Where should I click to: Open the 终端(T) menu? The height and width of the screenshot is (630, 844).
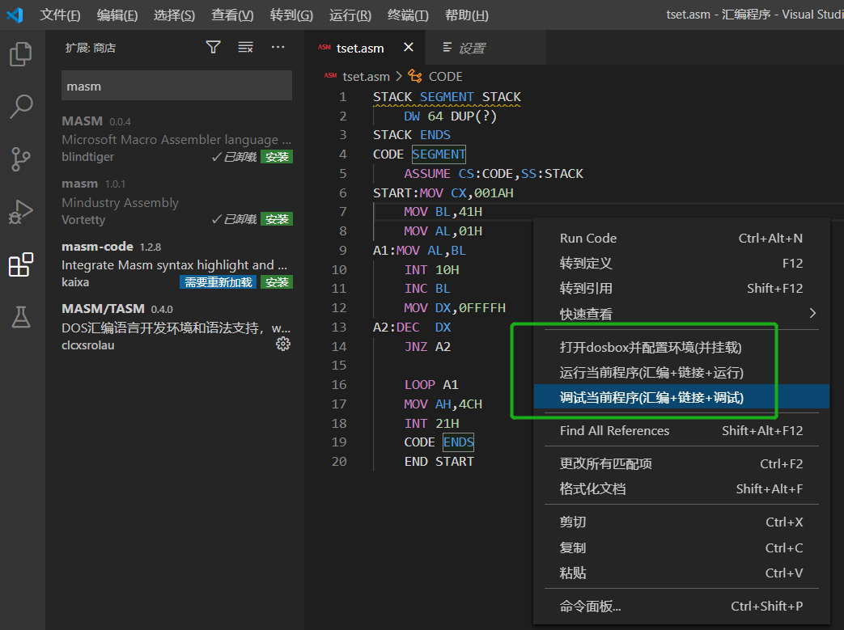[408, 15]
